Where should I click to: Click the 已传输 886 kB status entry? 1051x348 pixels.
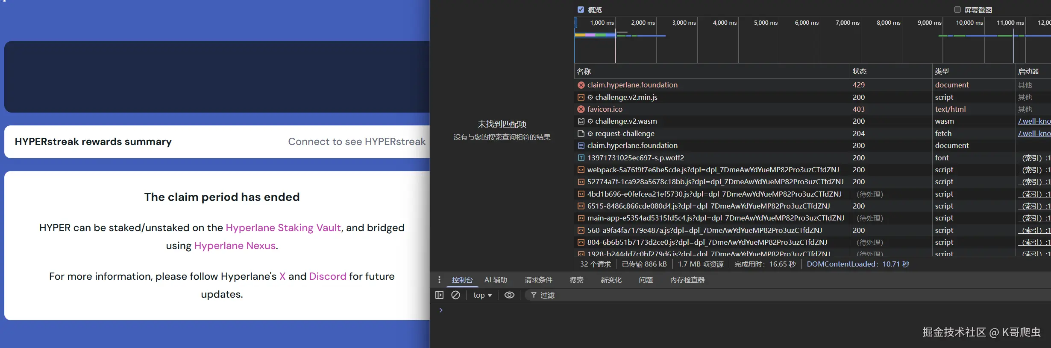coord(644,264)
